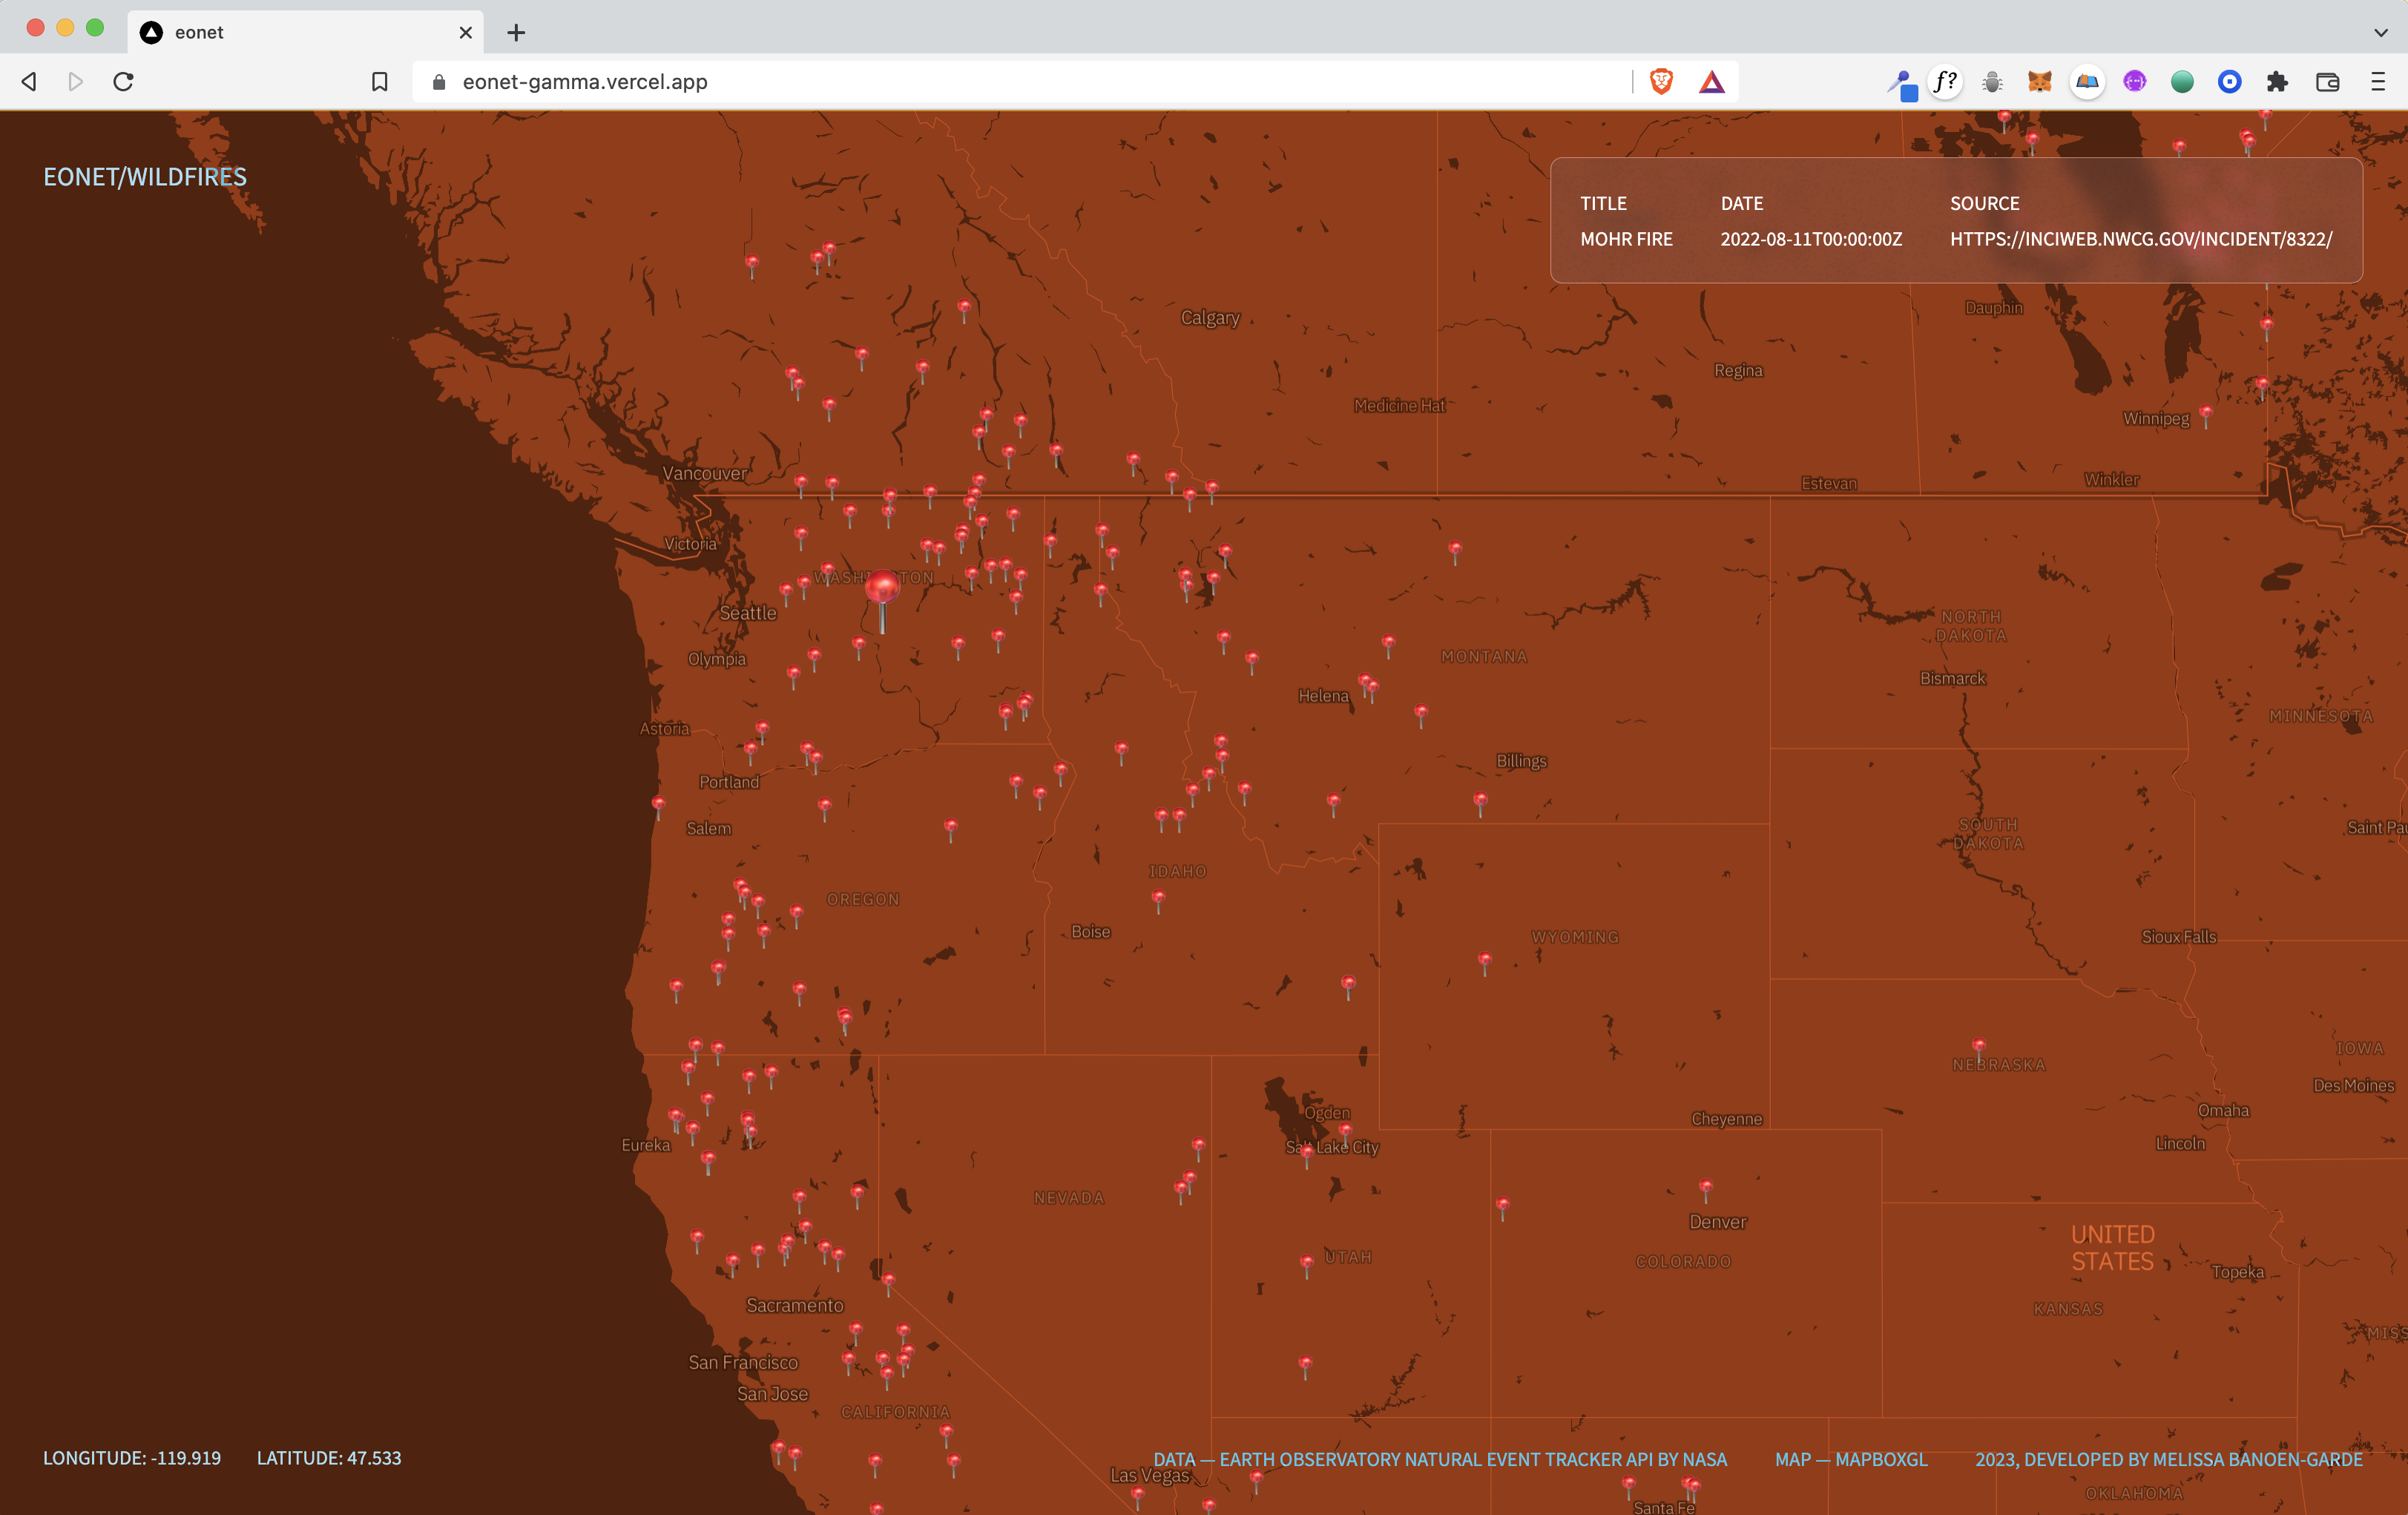Open the MetaMask fox extension
This screenshot has width=2408, height=1515.
click(2039, 82)
